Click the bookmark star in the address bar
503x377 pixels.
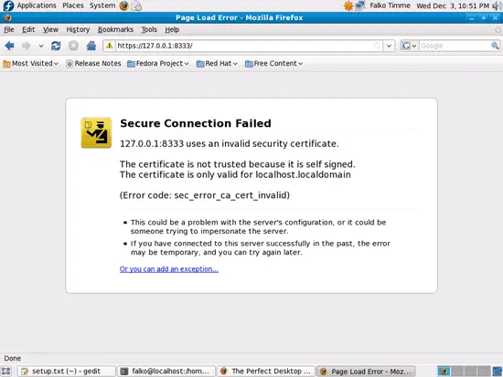pyautogui.click(x=378, y=46)
